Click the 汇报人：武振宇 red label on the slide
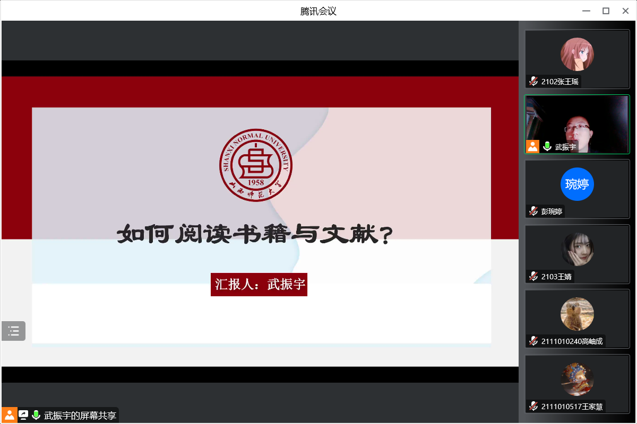 coord(259,285)
